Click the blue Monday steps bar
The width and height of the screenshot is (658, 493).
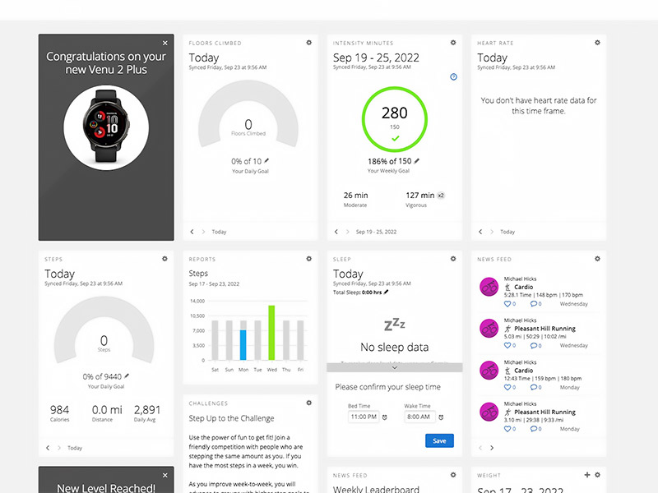coord(243,344)
